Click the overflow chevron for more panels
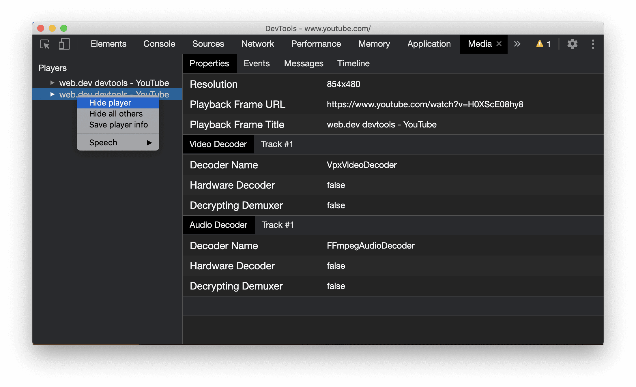The width and height of the screenshot is (636, 387). (x=517, y=44)
